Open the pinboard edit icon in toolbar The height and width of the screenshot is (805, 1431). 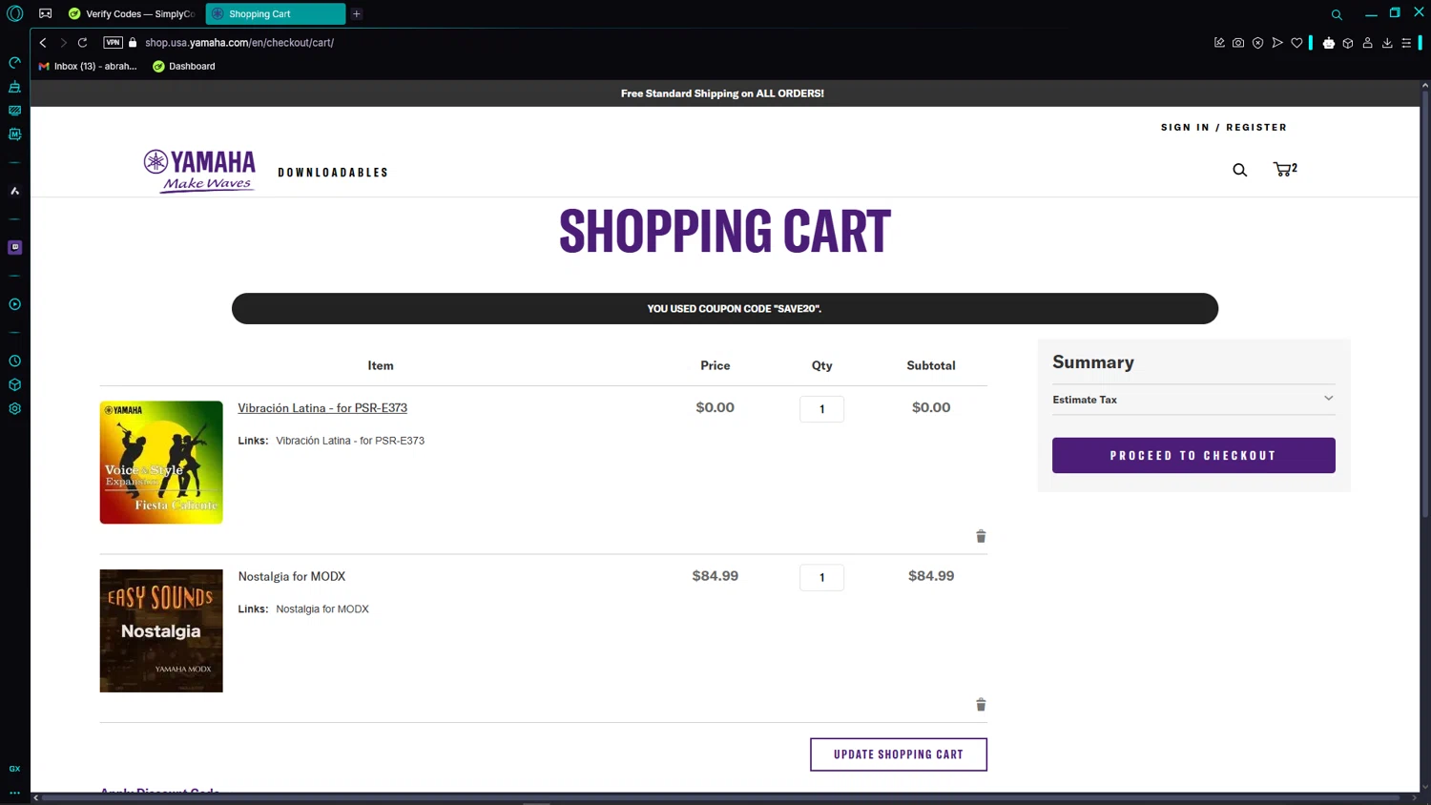[x=1219, y=42]
